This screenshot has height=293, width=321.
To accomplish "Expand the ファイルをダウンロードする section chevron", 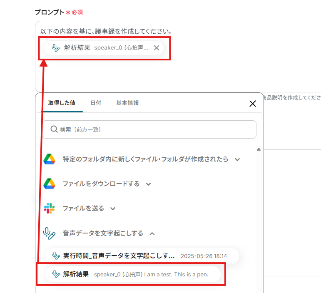I will click(148, 184).
